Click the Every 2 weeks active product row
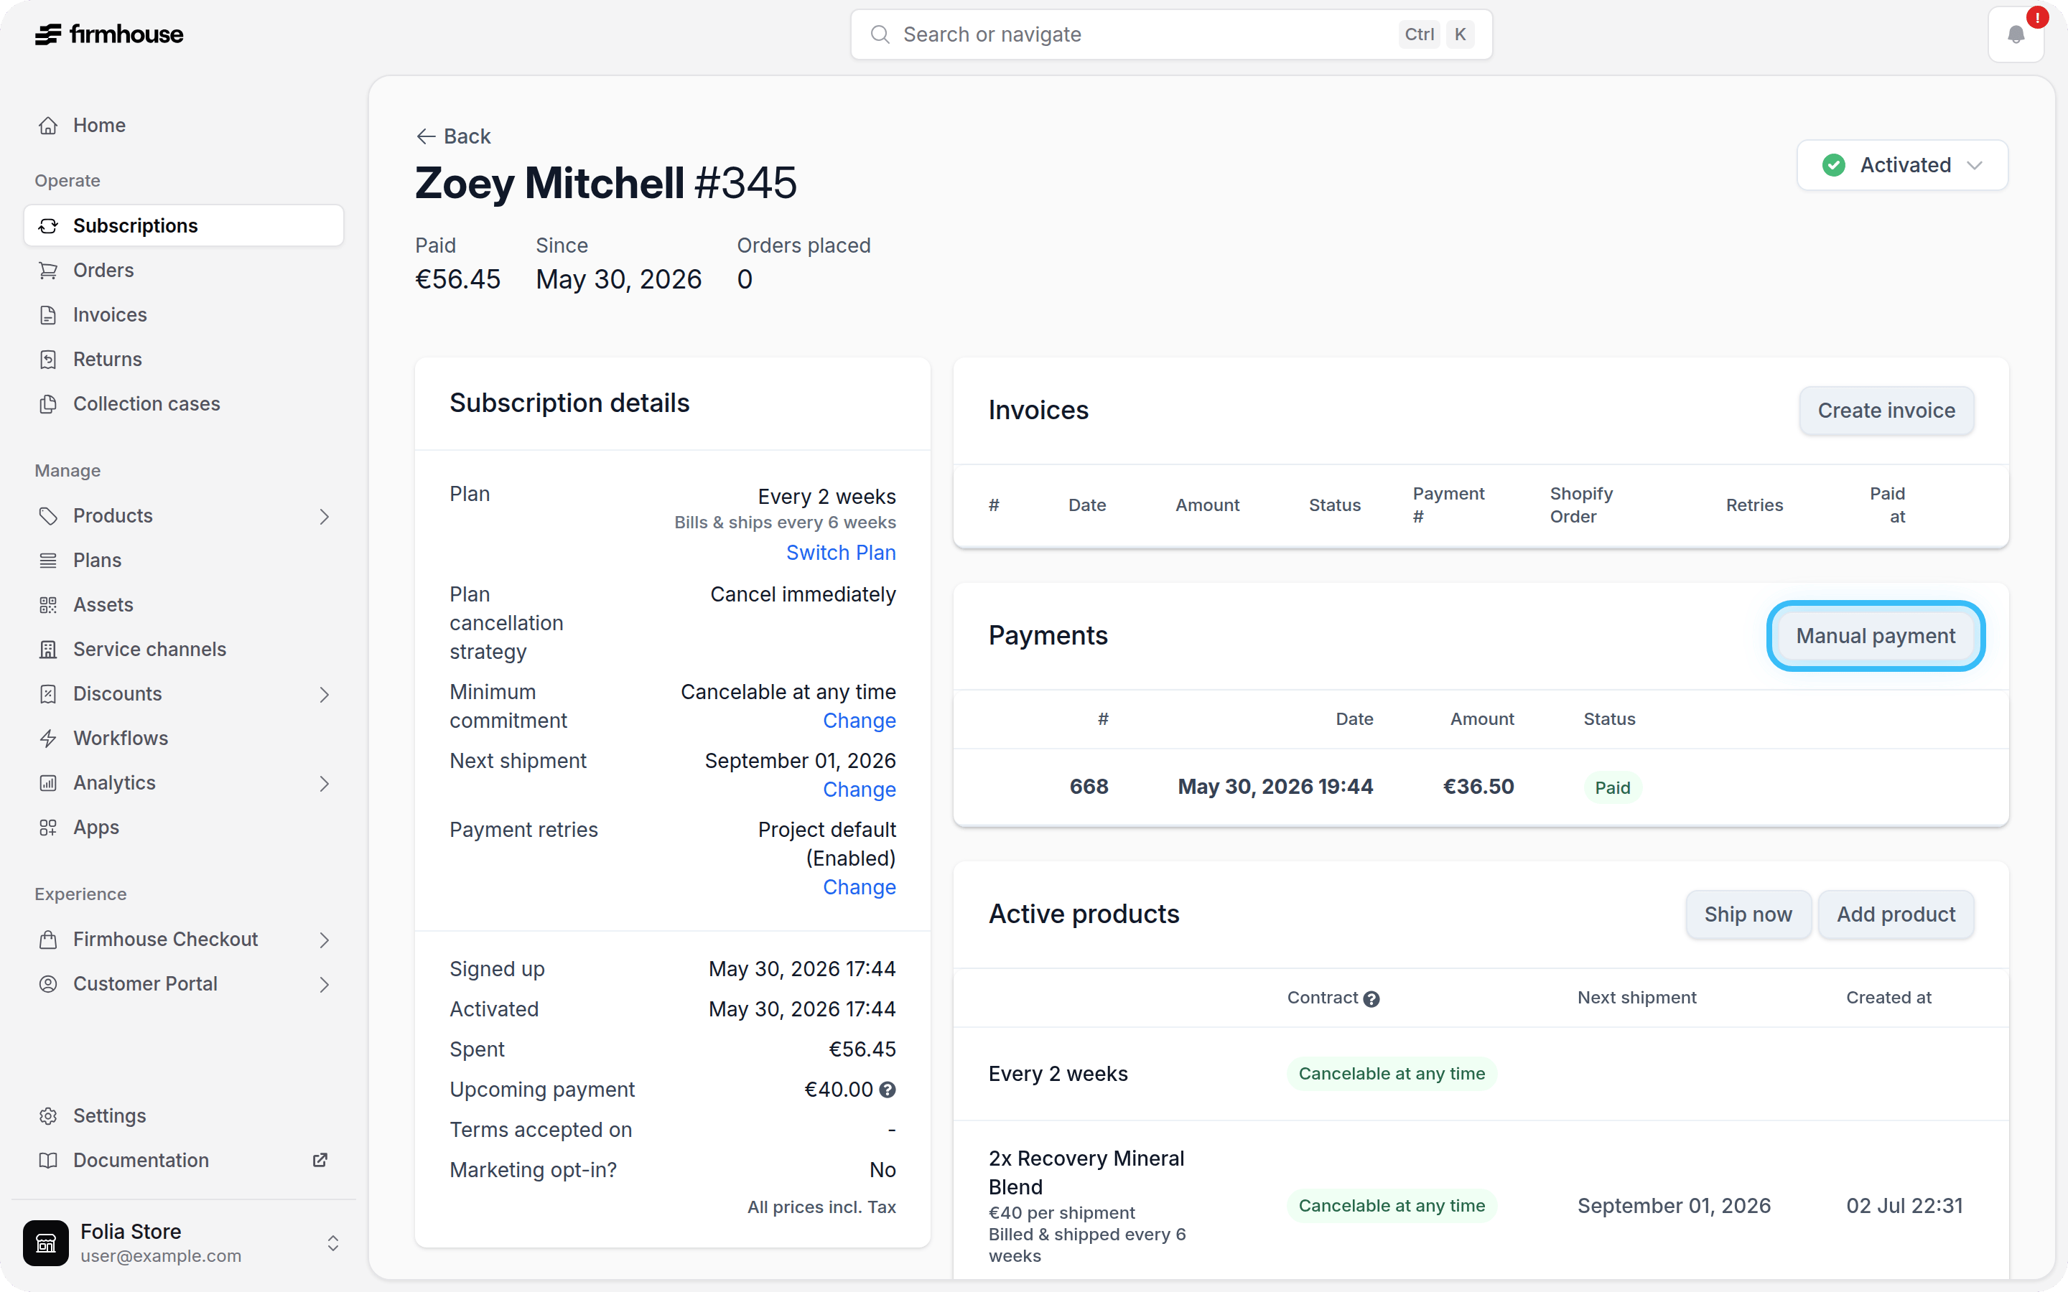Viewport: 2068px width, 1292px height. pyautogui.click(x=1480, y=1074)
